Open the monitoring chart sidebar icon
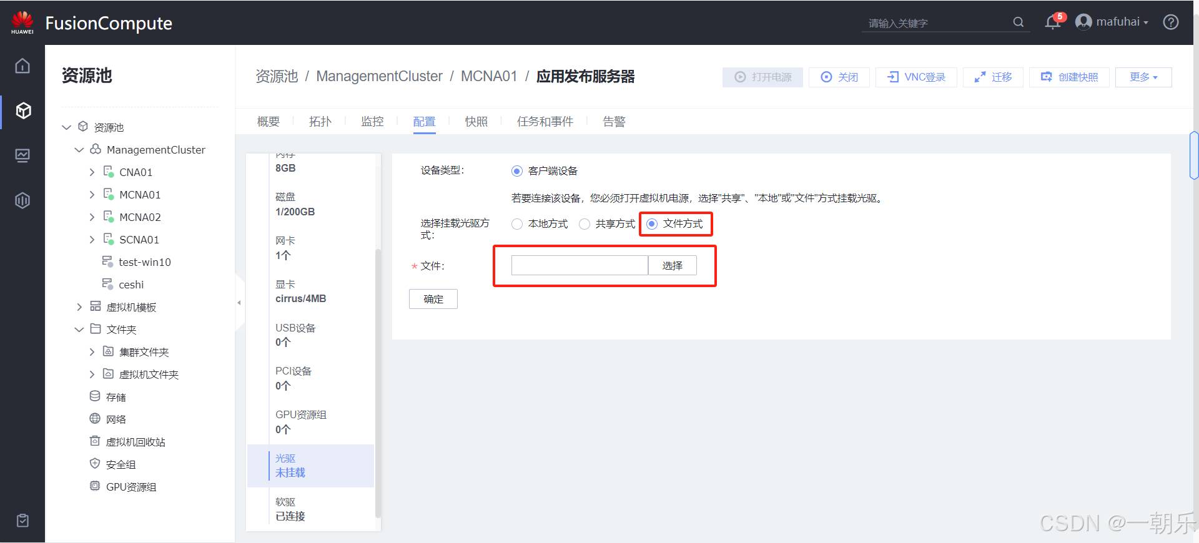Image resolution: width=1199 pixels, height=543 pixels. [22, 155]
